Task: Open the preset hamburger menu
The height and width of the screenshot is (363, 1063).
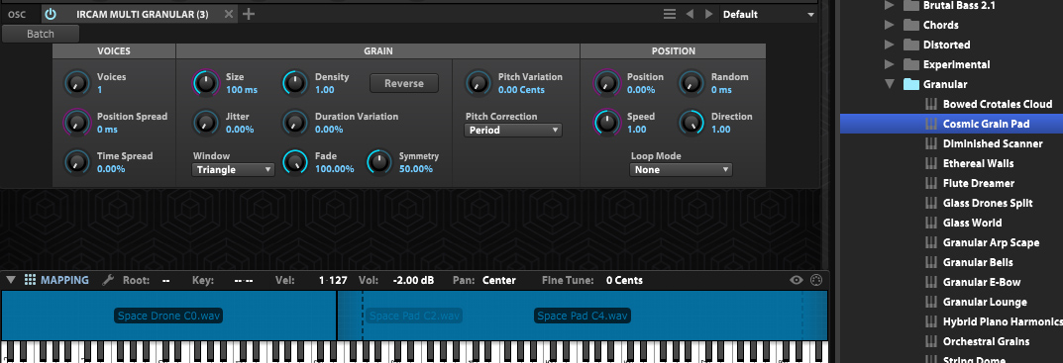Action: [669, 14]
